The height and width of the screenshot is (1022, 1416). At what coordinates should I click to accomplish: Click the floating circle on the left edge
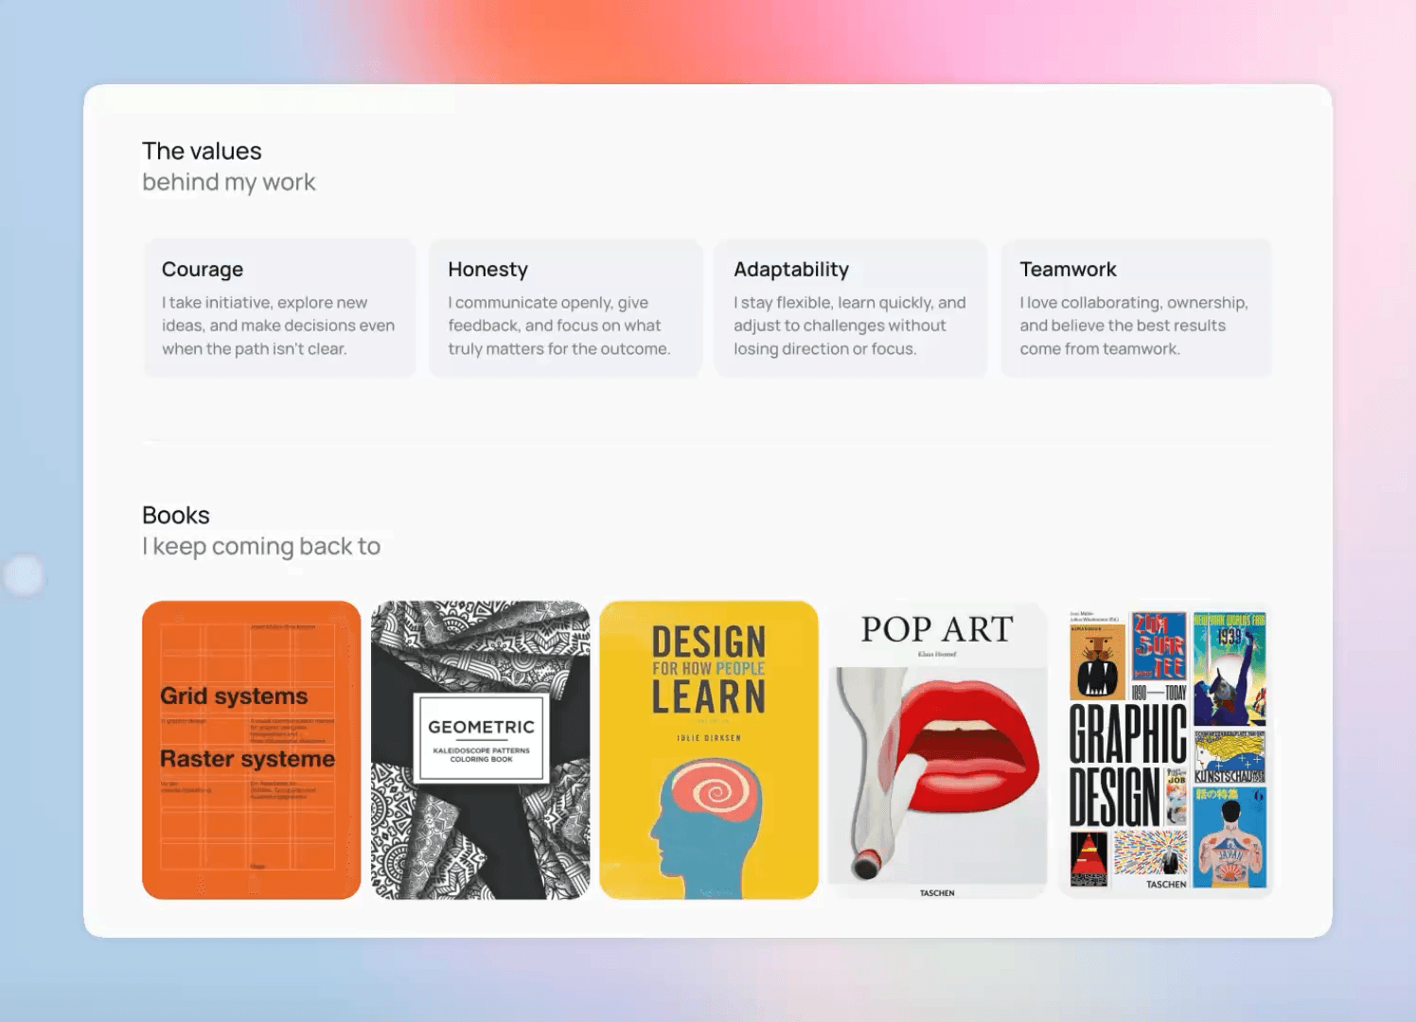(x=24, y=575)
